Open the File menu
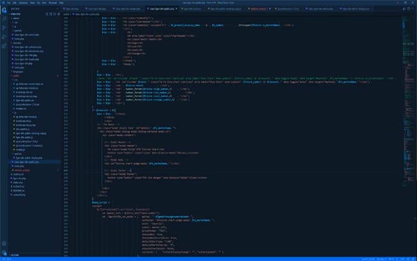The width and height of the screenshot is (417, 261). coord(8,3)
